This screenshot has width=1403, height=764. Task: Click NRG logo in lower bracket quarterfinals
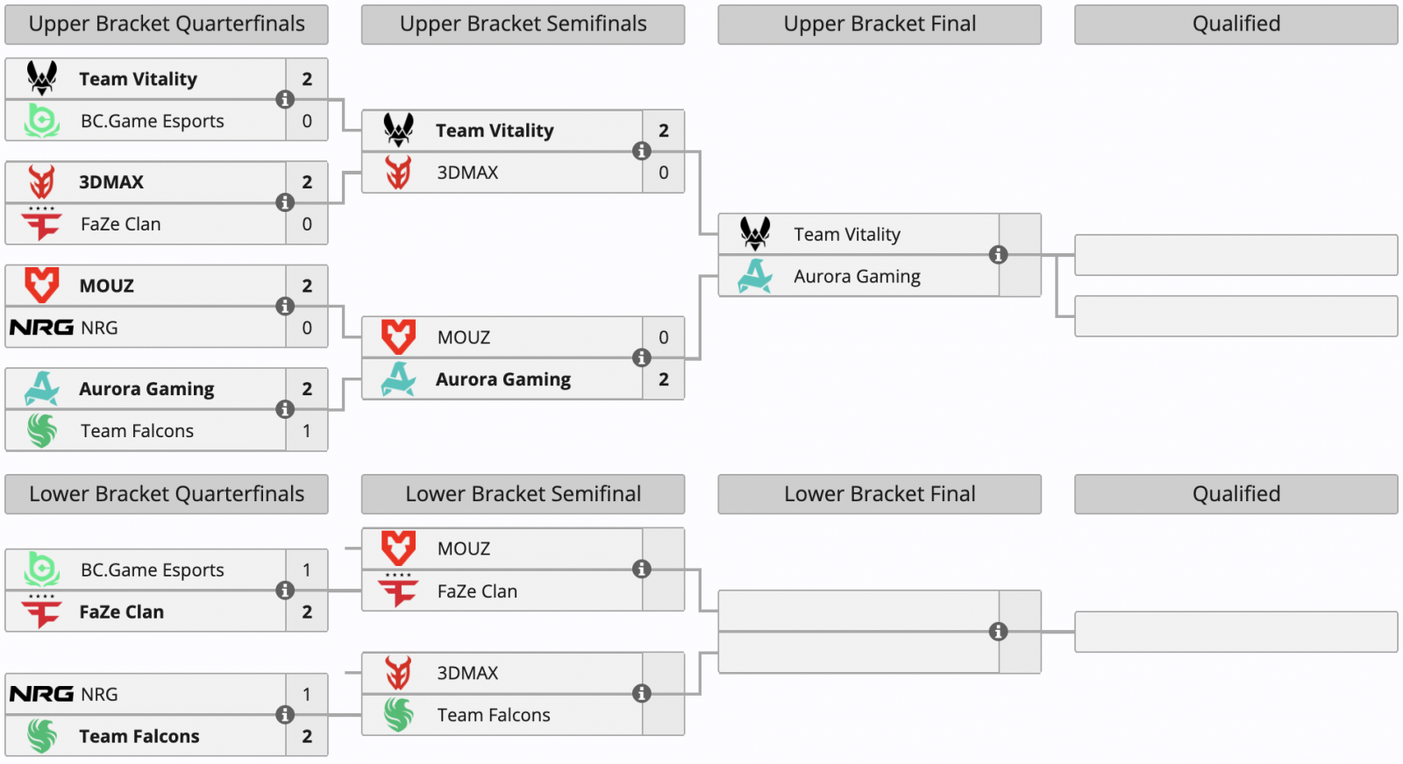pyautogui.click(x=41, y=694)
